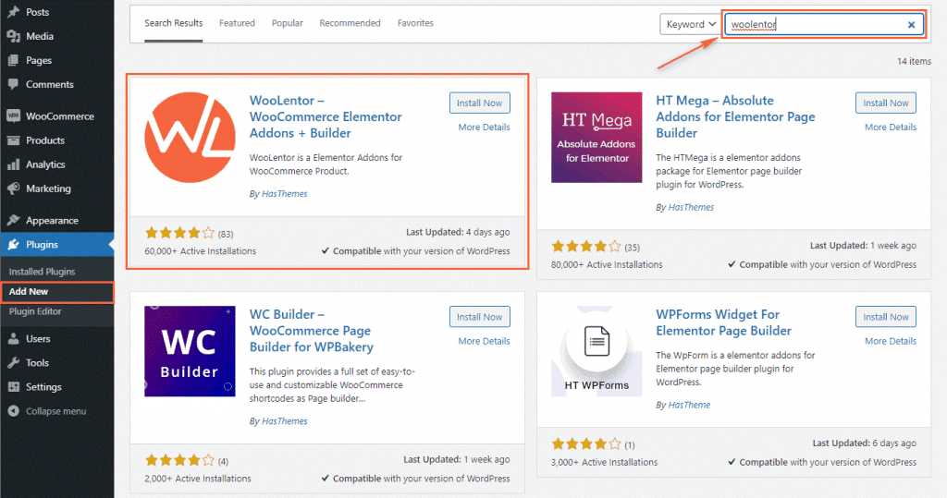
Task: Click the Marketing megaphone icon
Action: pyautogui.click(x=14, y=188)
